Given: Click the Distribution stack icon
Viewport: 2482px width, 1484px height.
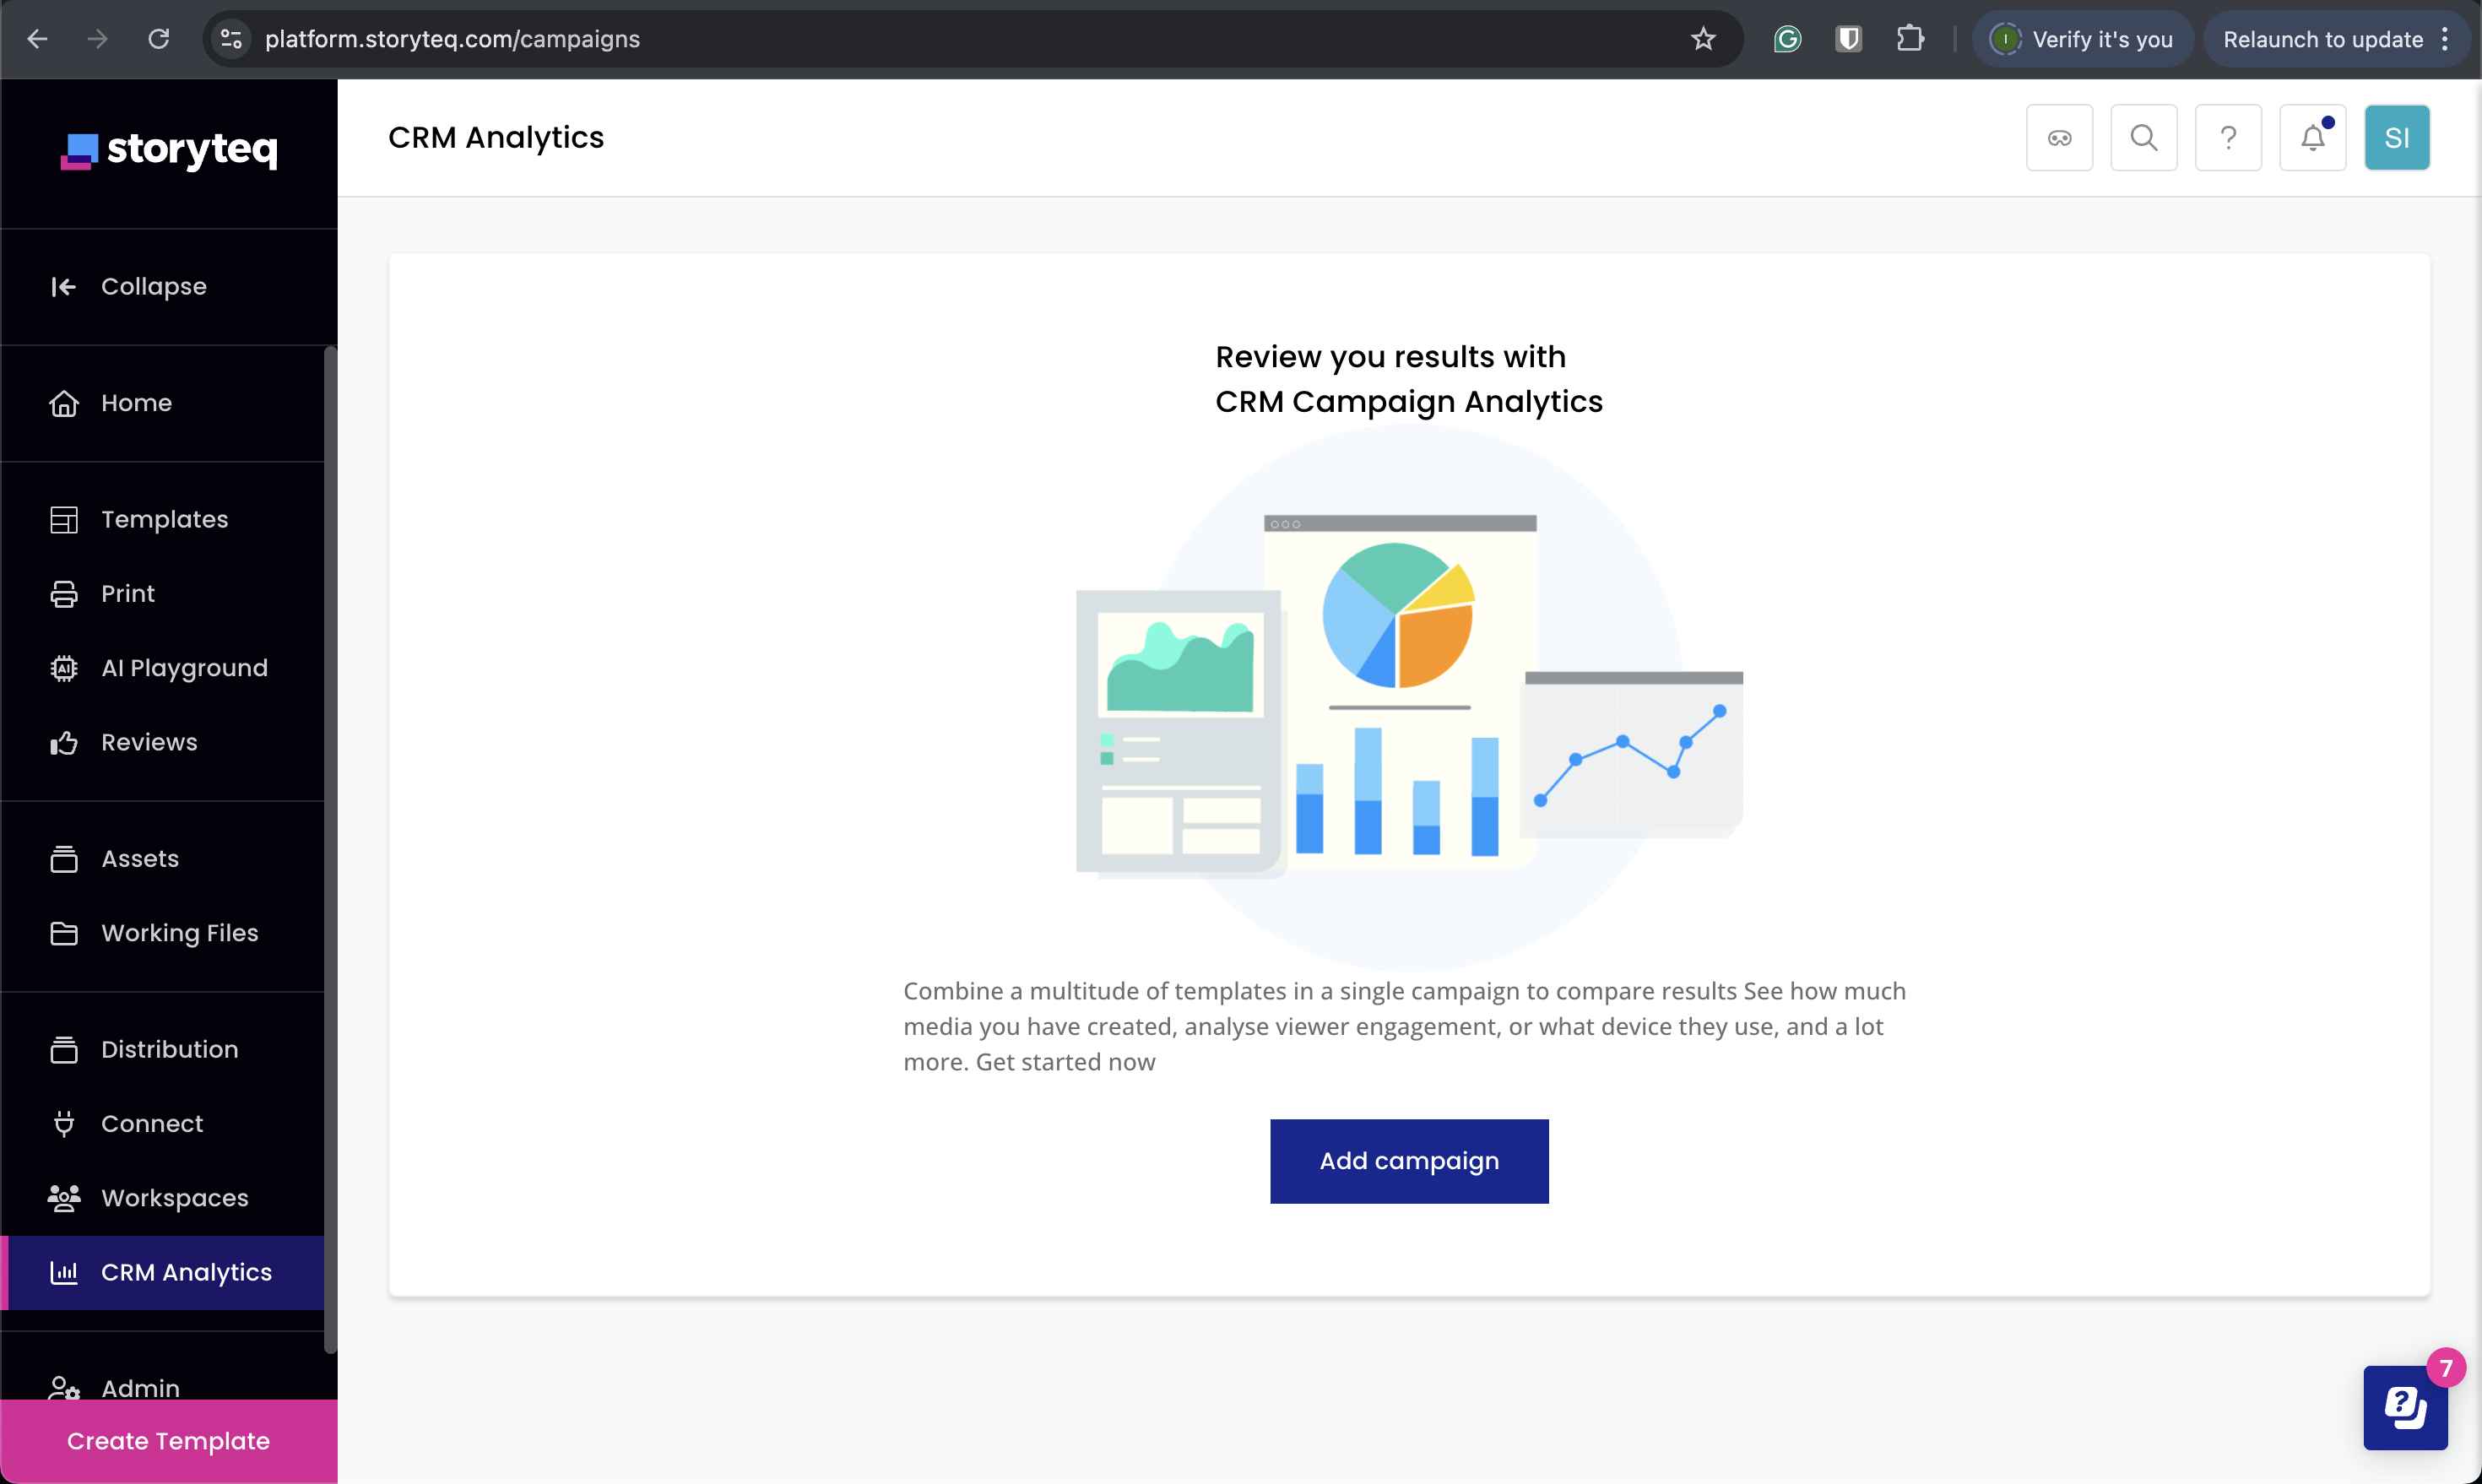Looking at the screenshot, I should point(64,1050).
